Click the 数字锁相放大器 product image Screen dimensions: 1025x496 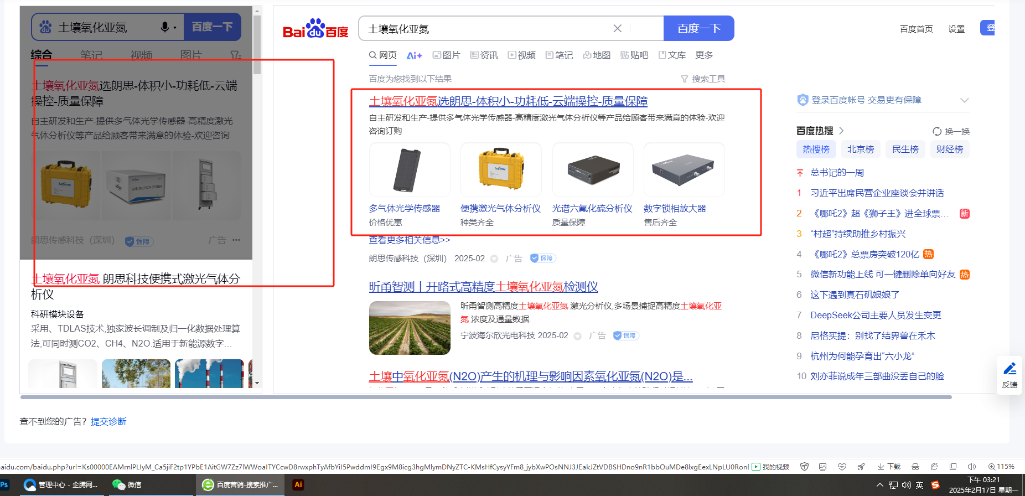[x=684, y=169]
